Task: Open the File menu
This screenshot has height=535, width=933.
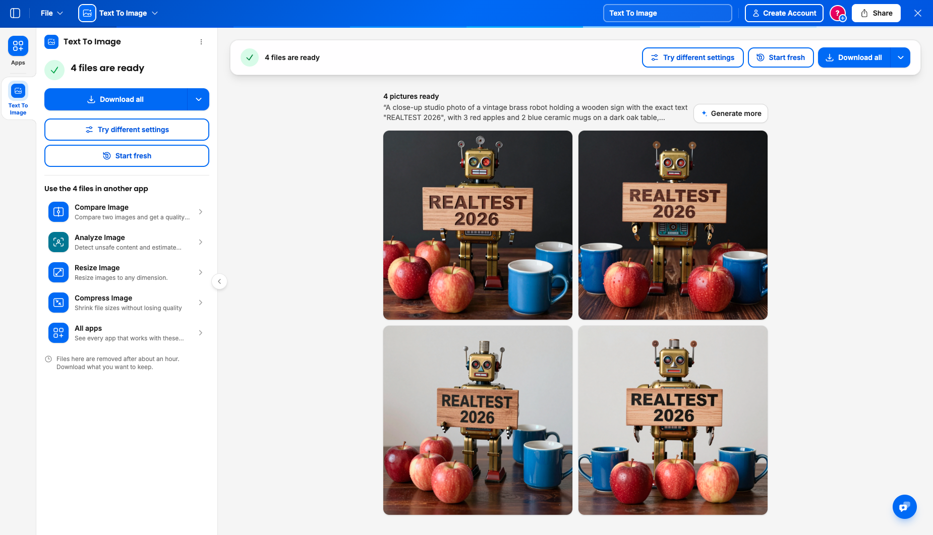Action: click(51, 13)
